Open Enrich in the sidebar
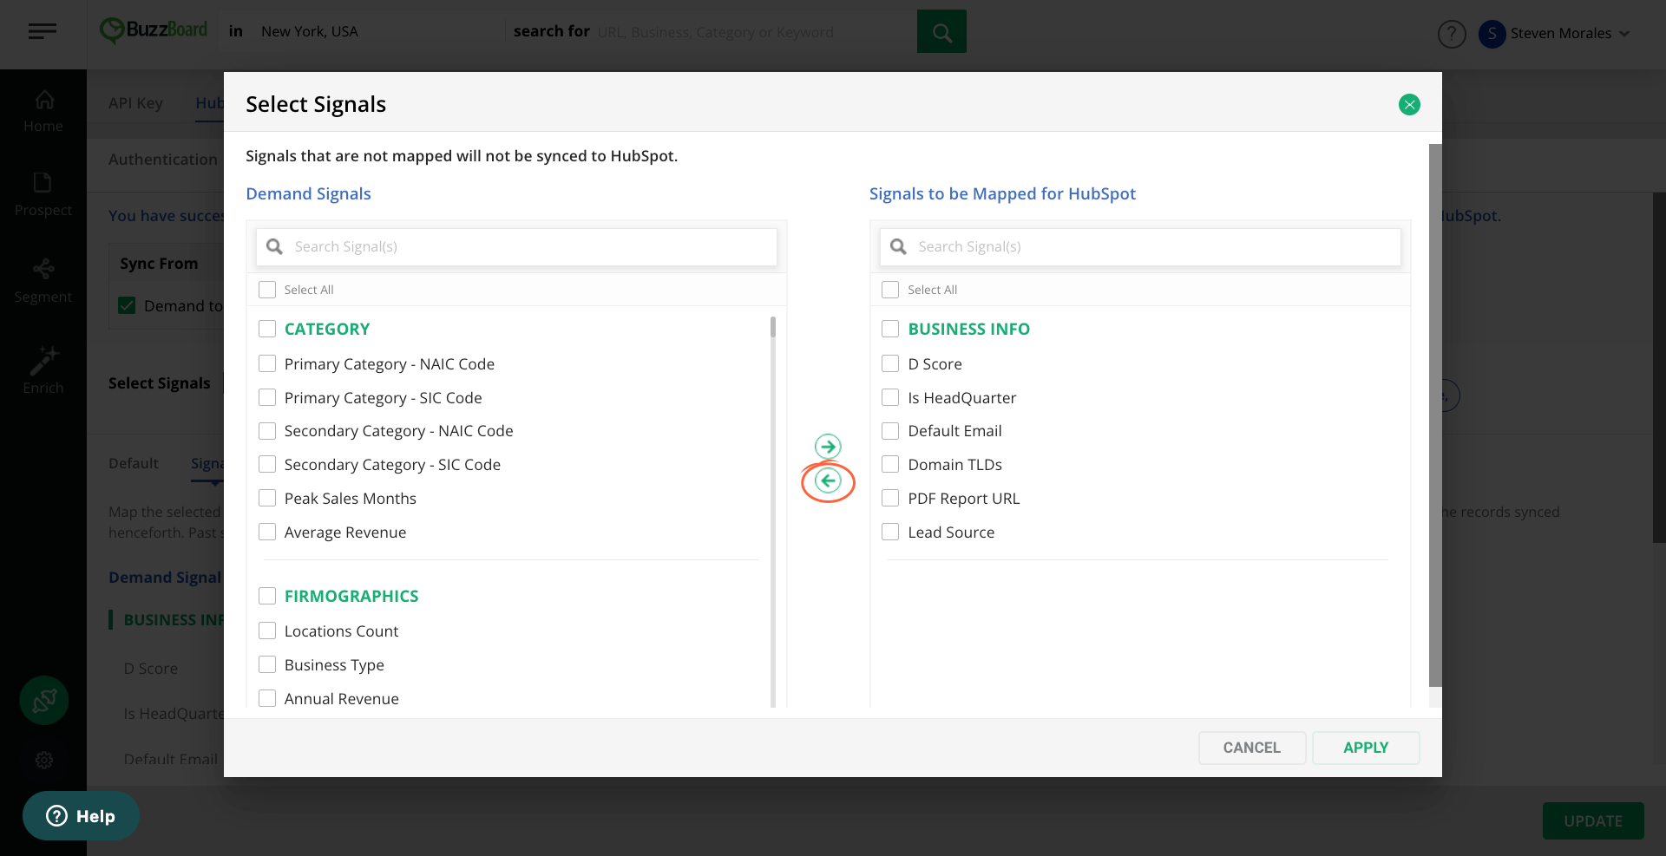1666x856 pixels. (x=43, y=370)
